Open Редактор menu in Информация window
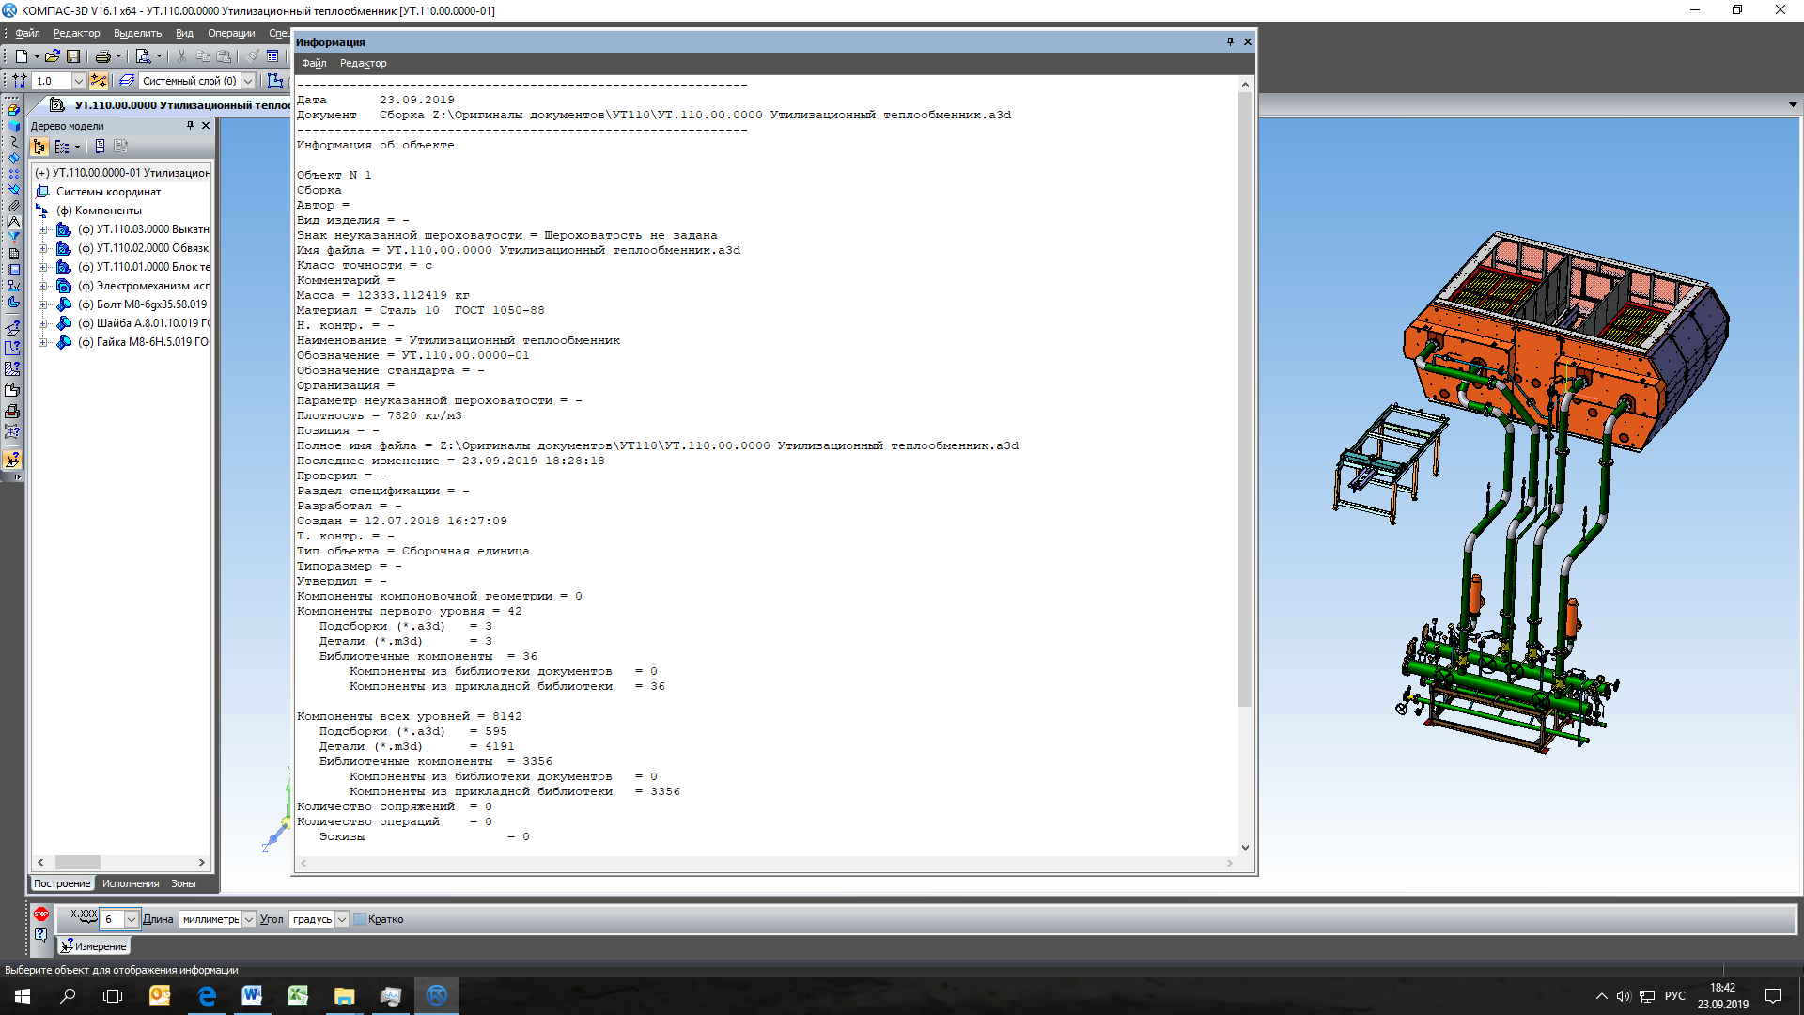Image resolution: width=1804 pixels, height=1015 pixels. pos(363,63)
